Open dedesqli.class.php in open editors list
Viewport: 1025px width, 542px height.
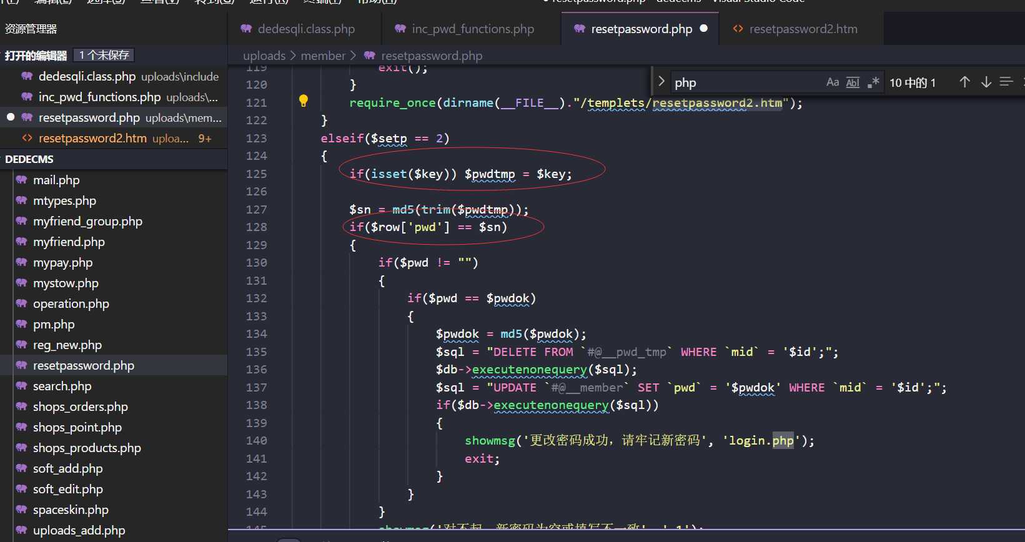[x=114, y=76]
